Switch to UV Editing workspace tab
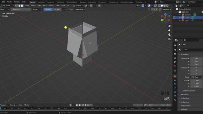The height and width of the screenshot is (114, 203). click(x=61, y=2)
